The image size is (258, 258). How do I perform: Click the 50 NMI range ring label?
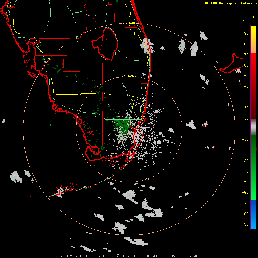pos(129,76)
